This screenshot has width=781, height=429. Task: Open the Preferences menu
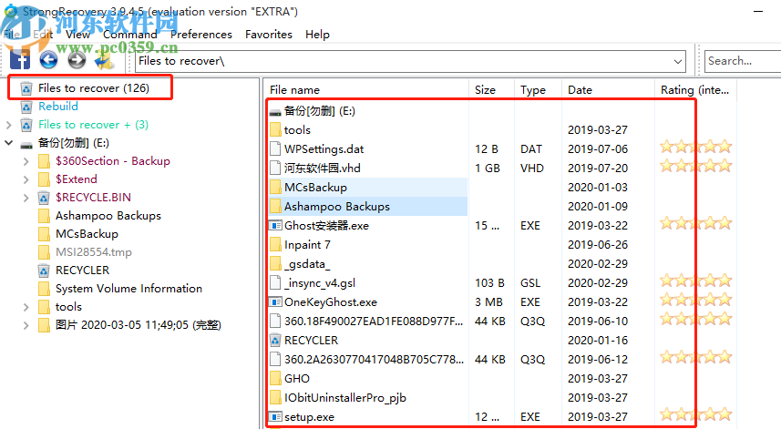click(x=201, y=35)
